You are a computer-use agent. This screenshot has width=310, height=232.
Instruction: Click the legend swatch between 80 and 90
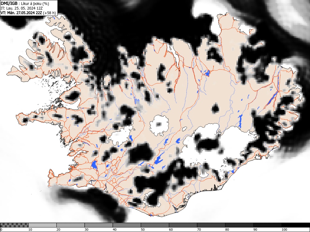coord(239,225)
